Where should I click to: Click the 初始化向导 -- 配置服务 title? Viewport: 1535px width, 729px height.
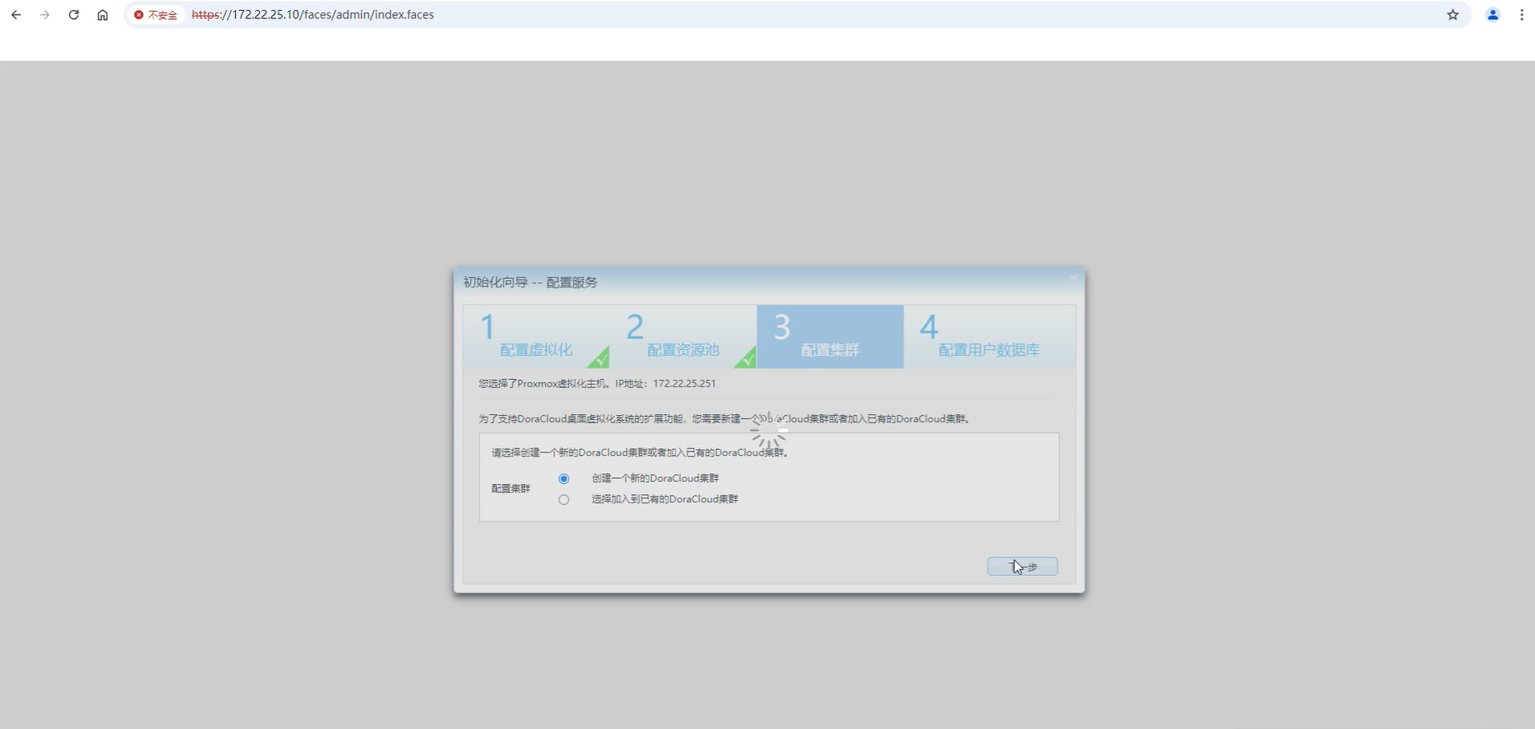(531, 282)
